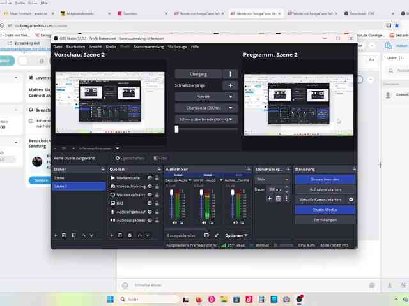Toggle visibility of the Bild source
This screenshot has width=409, height=306.
pos(150,203)
